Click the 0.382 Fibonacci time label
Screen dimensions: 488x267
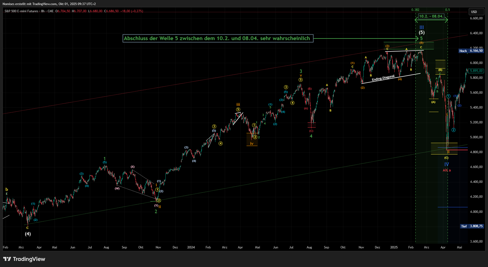pos(415,10)
